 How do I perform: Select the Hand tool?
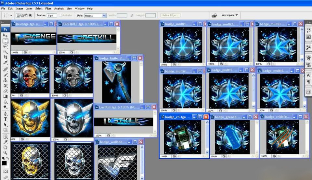pos(6,147)
